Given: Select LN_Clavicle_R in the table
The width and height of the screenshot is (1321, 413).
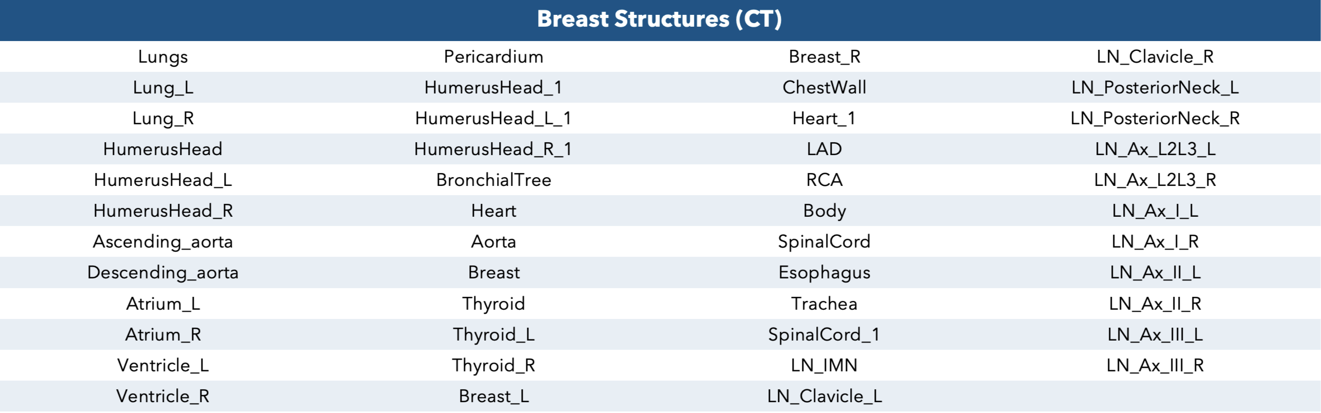Looking at the screenshot, I should (1155, 57).
